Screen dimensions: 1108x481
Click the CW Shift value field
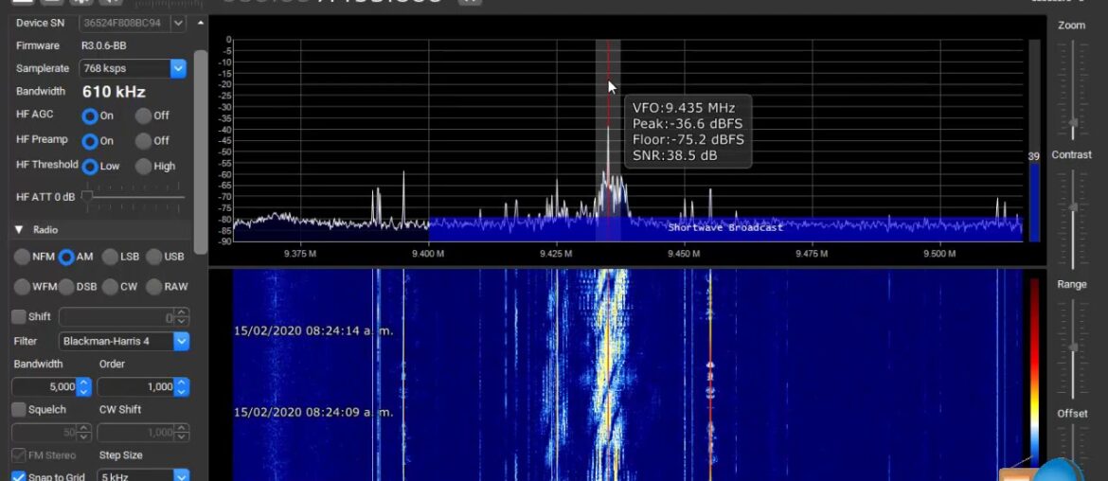tap(135, 433)
